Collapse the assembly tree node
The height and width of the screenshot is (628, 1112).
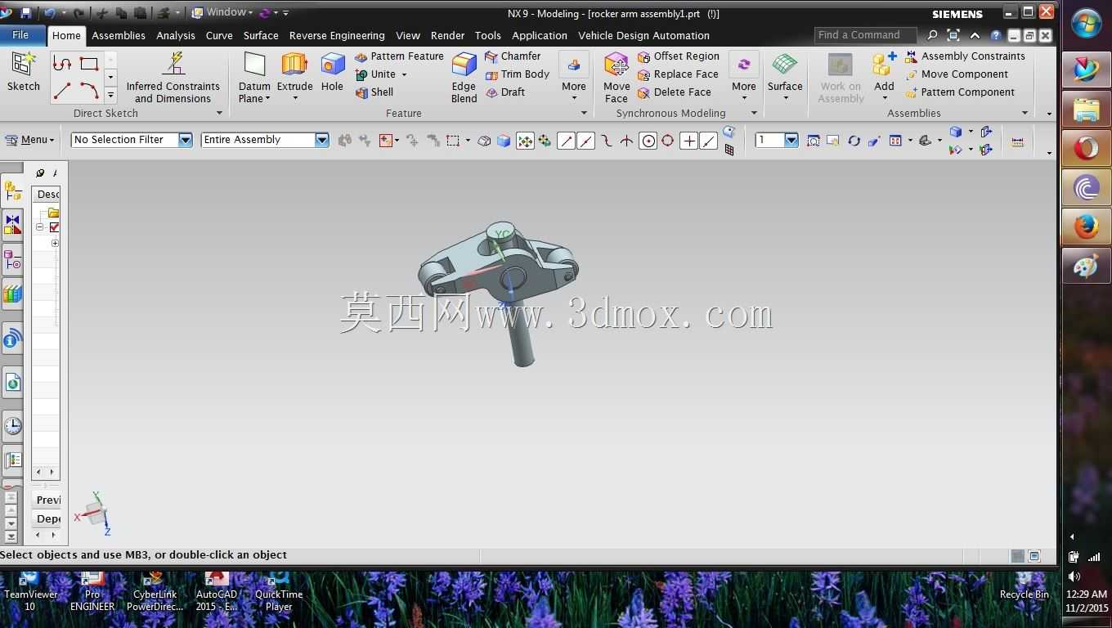point(39,227)
